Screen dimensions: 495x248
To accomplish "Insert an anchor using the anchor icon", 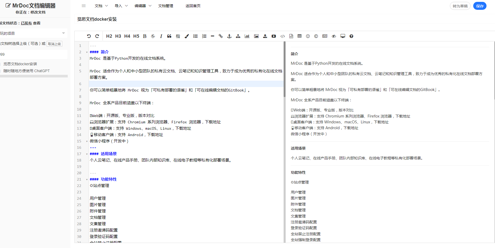I will pyautogui.click(x=229, y=36).
